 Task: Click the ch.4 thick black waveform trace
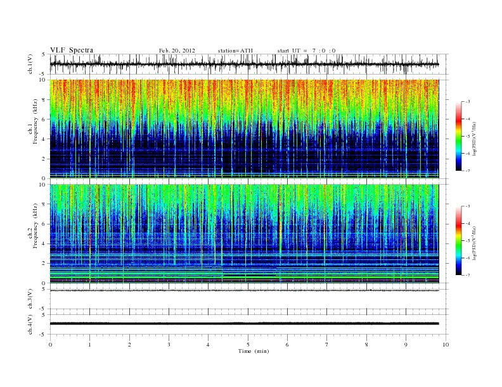tap(244, 324)
